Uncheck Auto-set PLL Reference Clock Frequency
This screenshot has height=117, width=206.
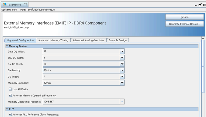10,114
